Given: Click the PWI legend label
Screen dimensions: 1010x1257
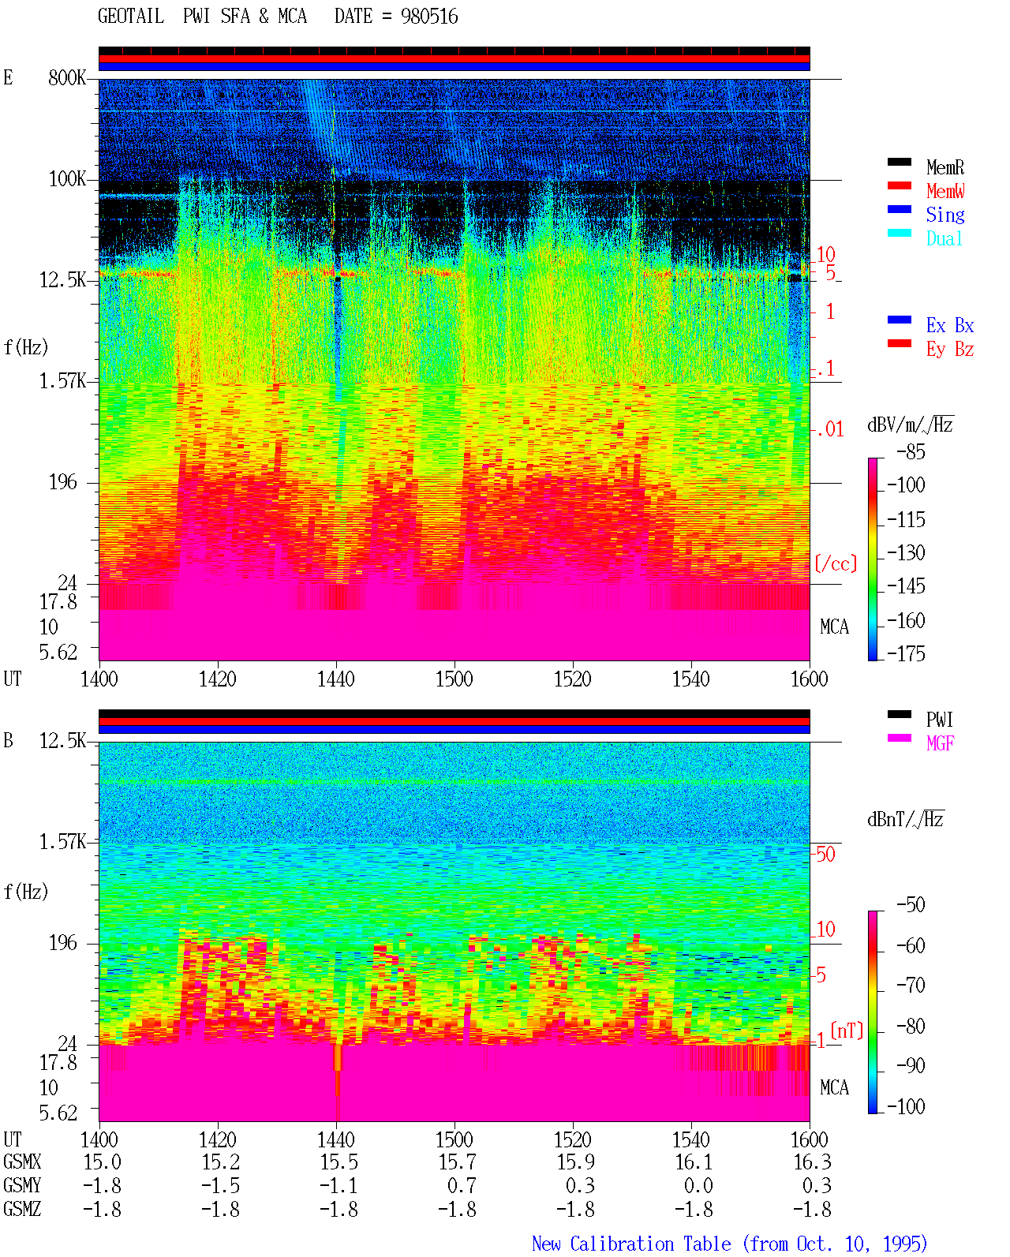Looking at the screenshot, I should tap(940, 720).
